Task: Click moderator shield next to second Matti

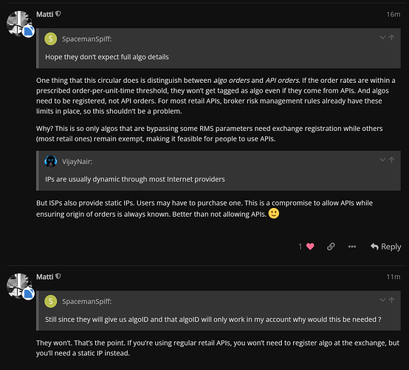Action: [x=58, y=276]
